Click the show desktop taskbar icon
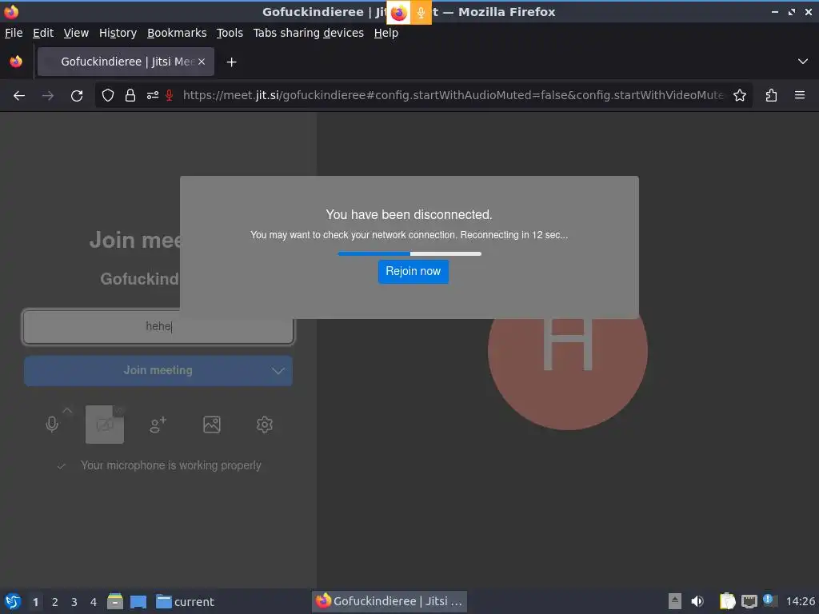Screen dimensions: 819x614 click(x=138, y=602)
